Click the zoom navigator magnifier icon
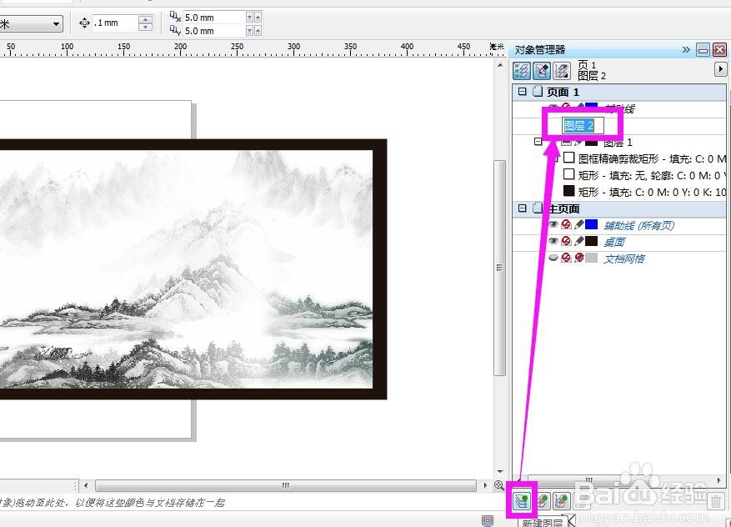Screen dimensions: 731x527 (498, 485)
